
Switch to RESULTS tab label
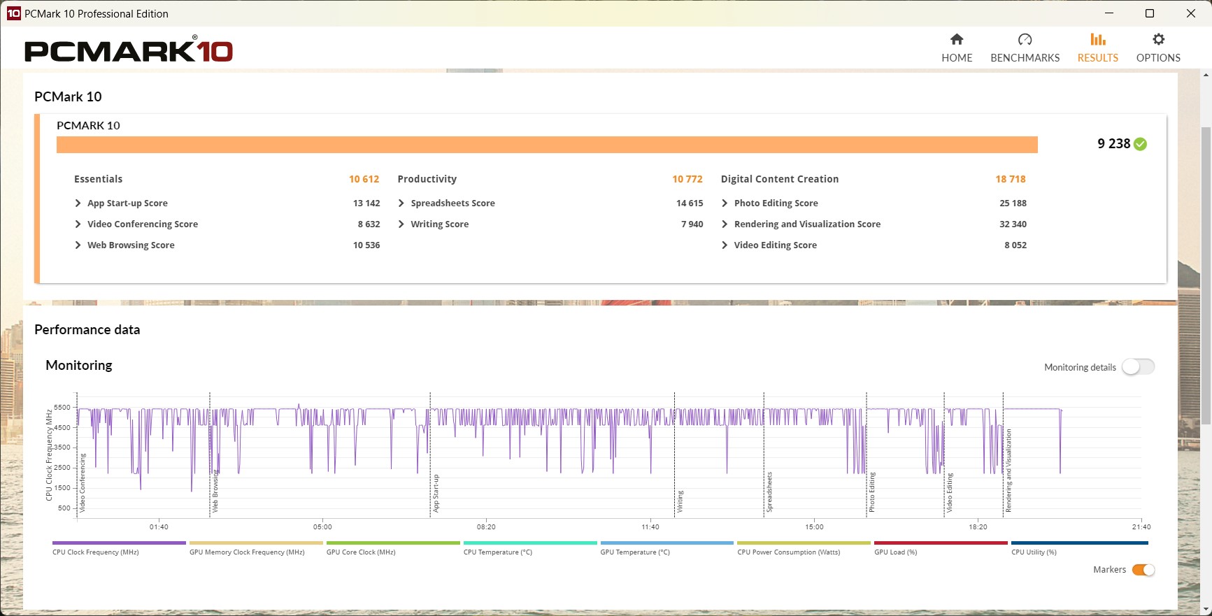pos(1098,58)
